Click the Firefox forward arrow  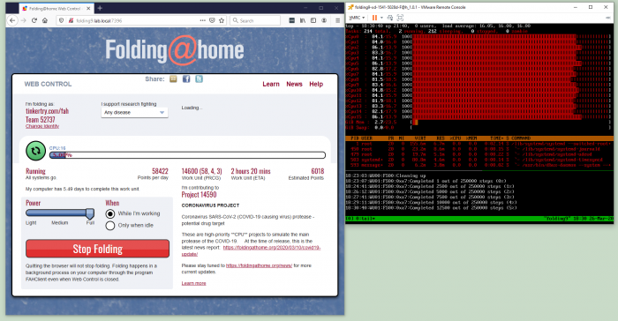pos(24,20)
